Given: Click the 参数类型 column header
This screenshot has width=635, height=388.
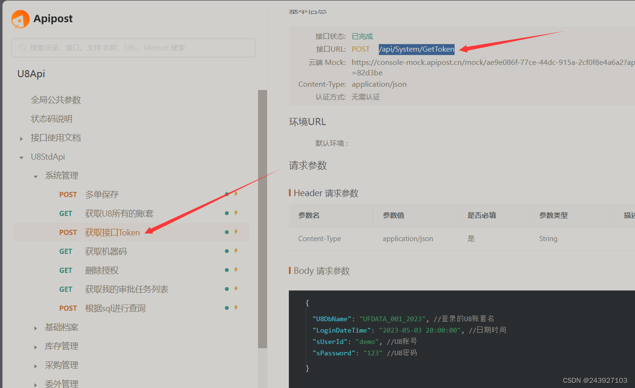Looking at the screenshot, I should point(554,215).
